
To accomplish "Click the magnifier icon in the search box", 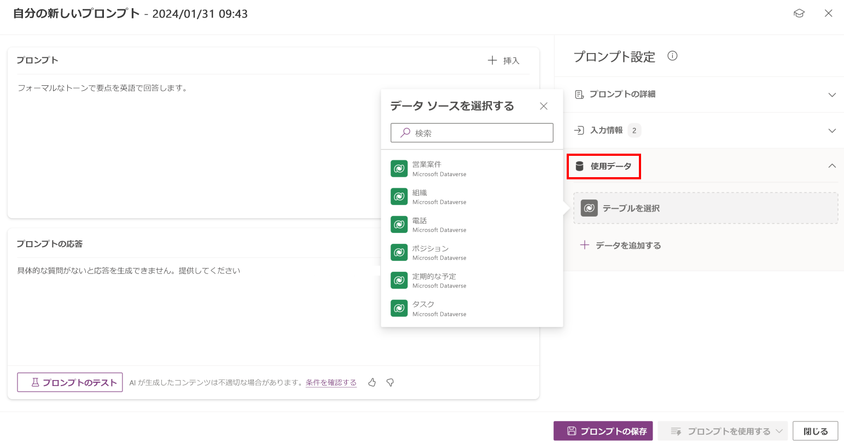I will pyautogui.click(x=405, y=133).
